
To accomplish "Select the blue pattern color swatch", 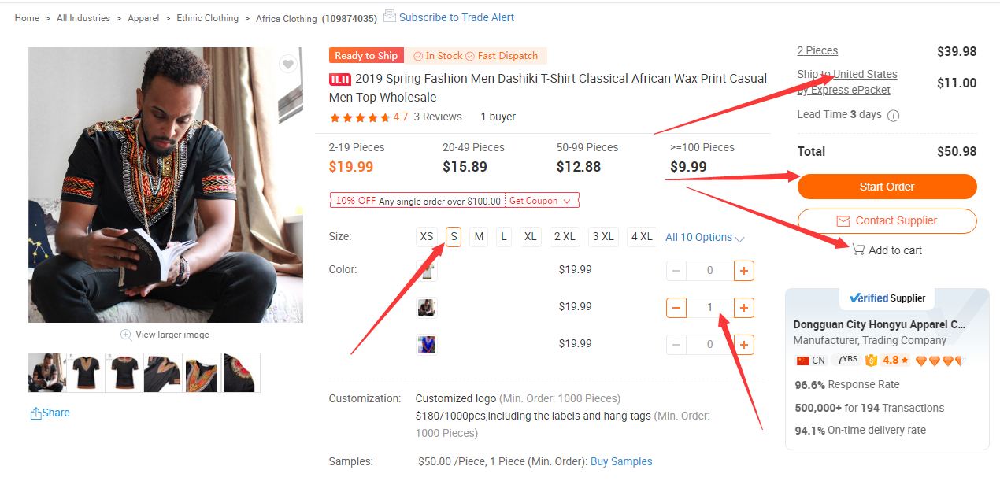I will (x=427, y=344).
